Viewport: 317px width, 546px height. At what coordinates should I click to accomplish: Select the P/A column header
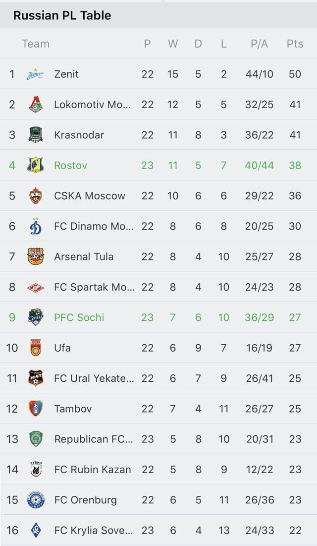(x=259, y=44)
